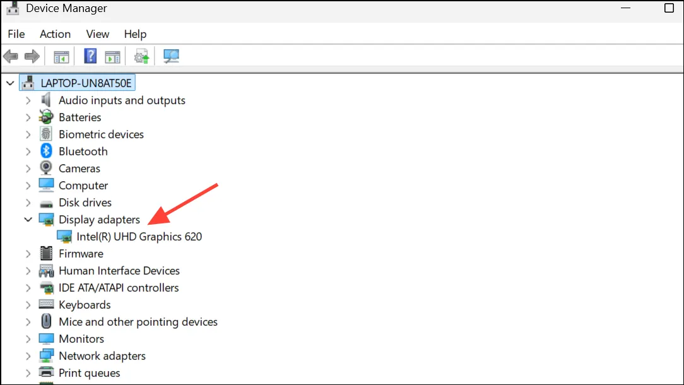The width and height of the screenshot is (684, 385).
Task: Select IDE ATA/ATAPI controllers label
Action: click(119, 288)
